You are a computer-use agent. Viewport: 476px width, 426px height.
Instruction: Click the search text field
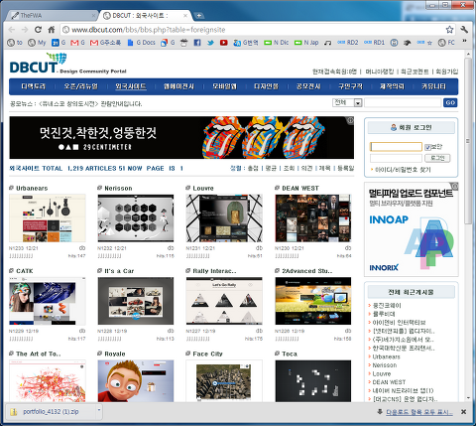(x=403, y=102)
